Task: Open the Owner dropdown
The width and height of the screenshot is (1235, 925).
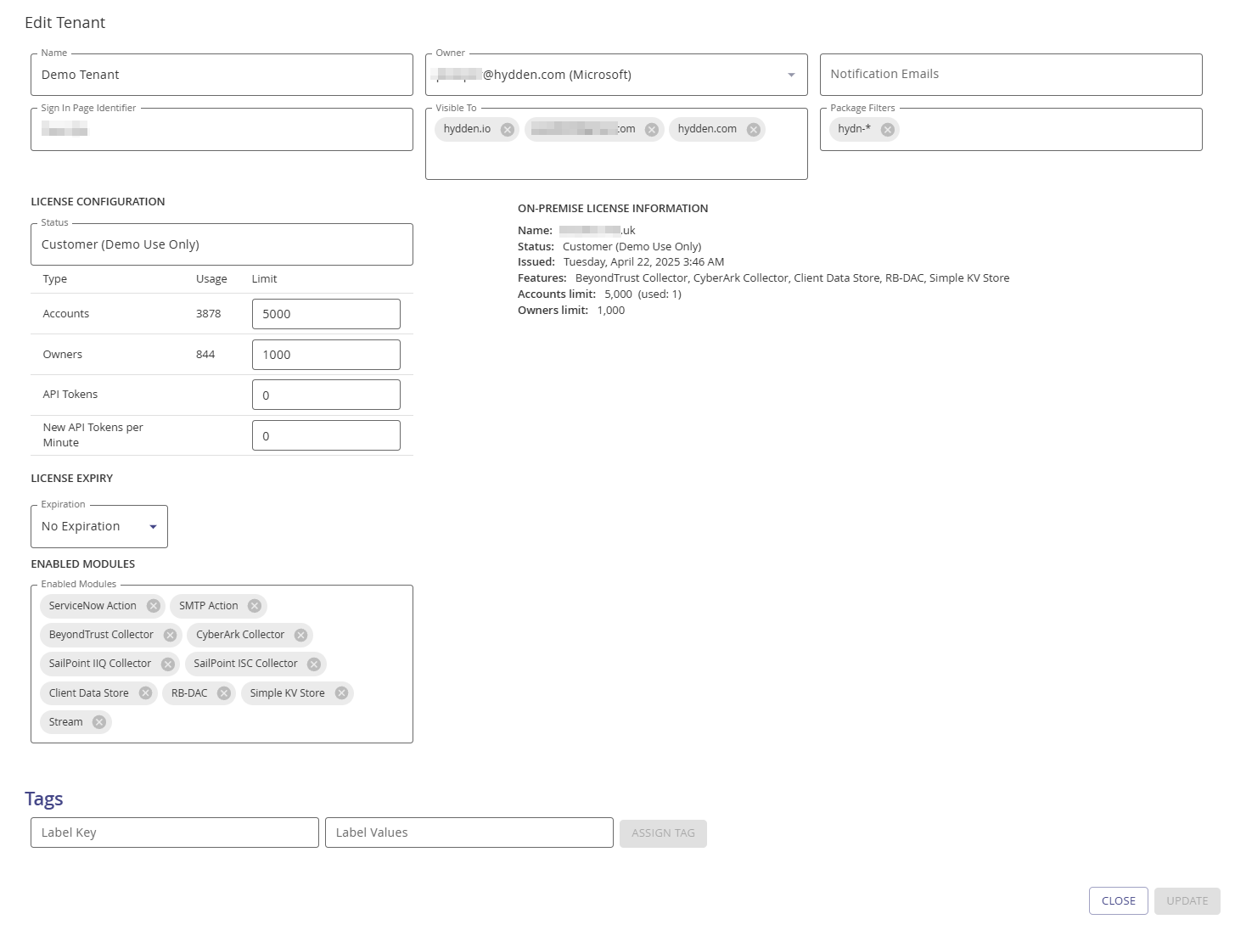Action: tap(791, 74)
